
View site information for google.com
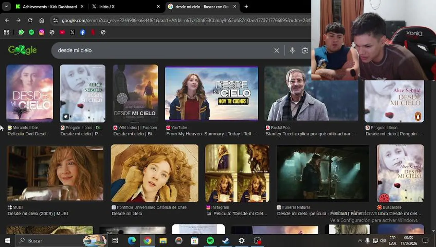coord(55,21)
